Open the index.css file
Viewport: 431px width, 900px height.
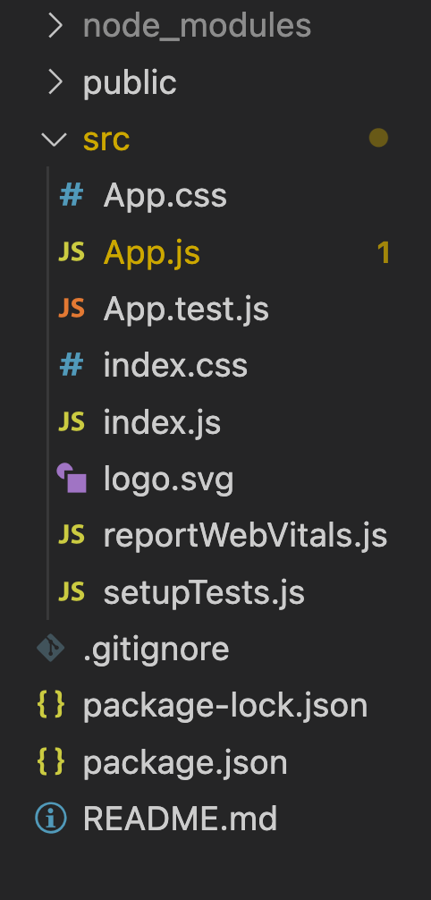point(175,366)
